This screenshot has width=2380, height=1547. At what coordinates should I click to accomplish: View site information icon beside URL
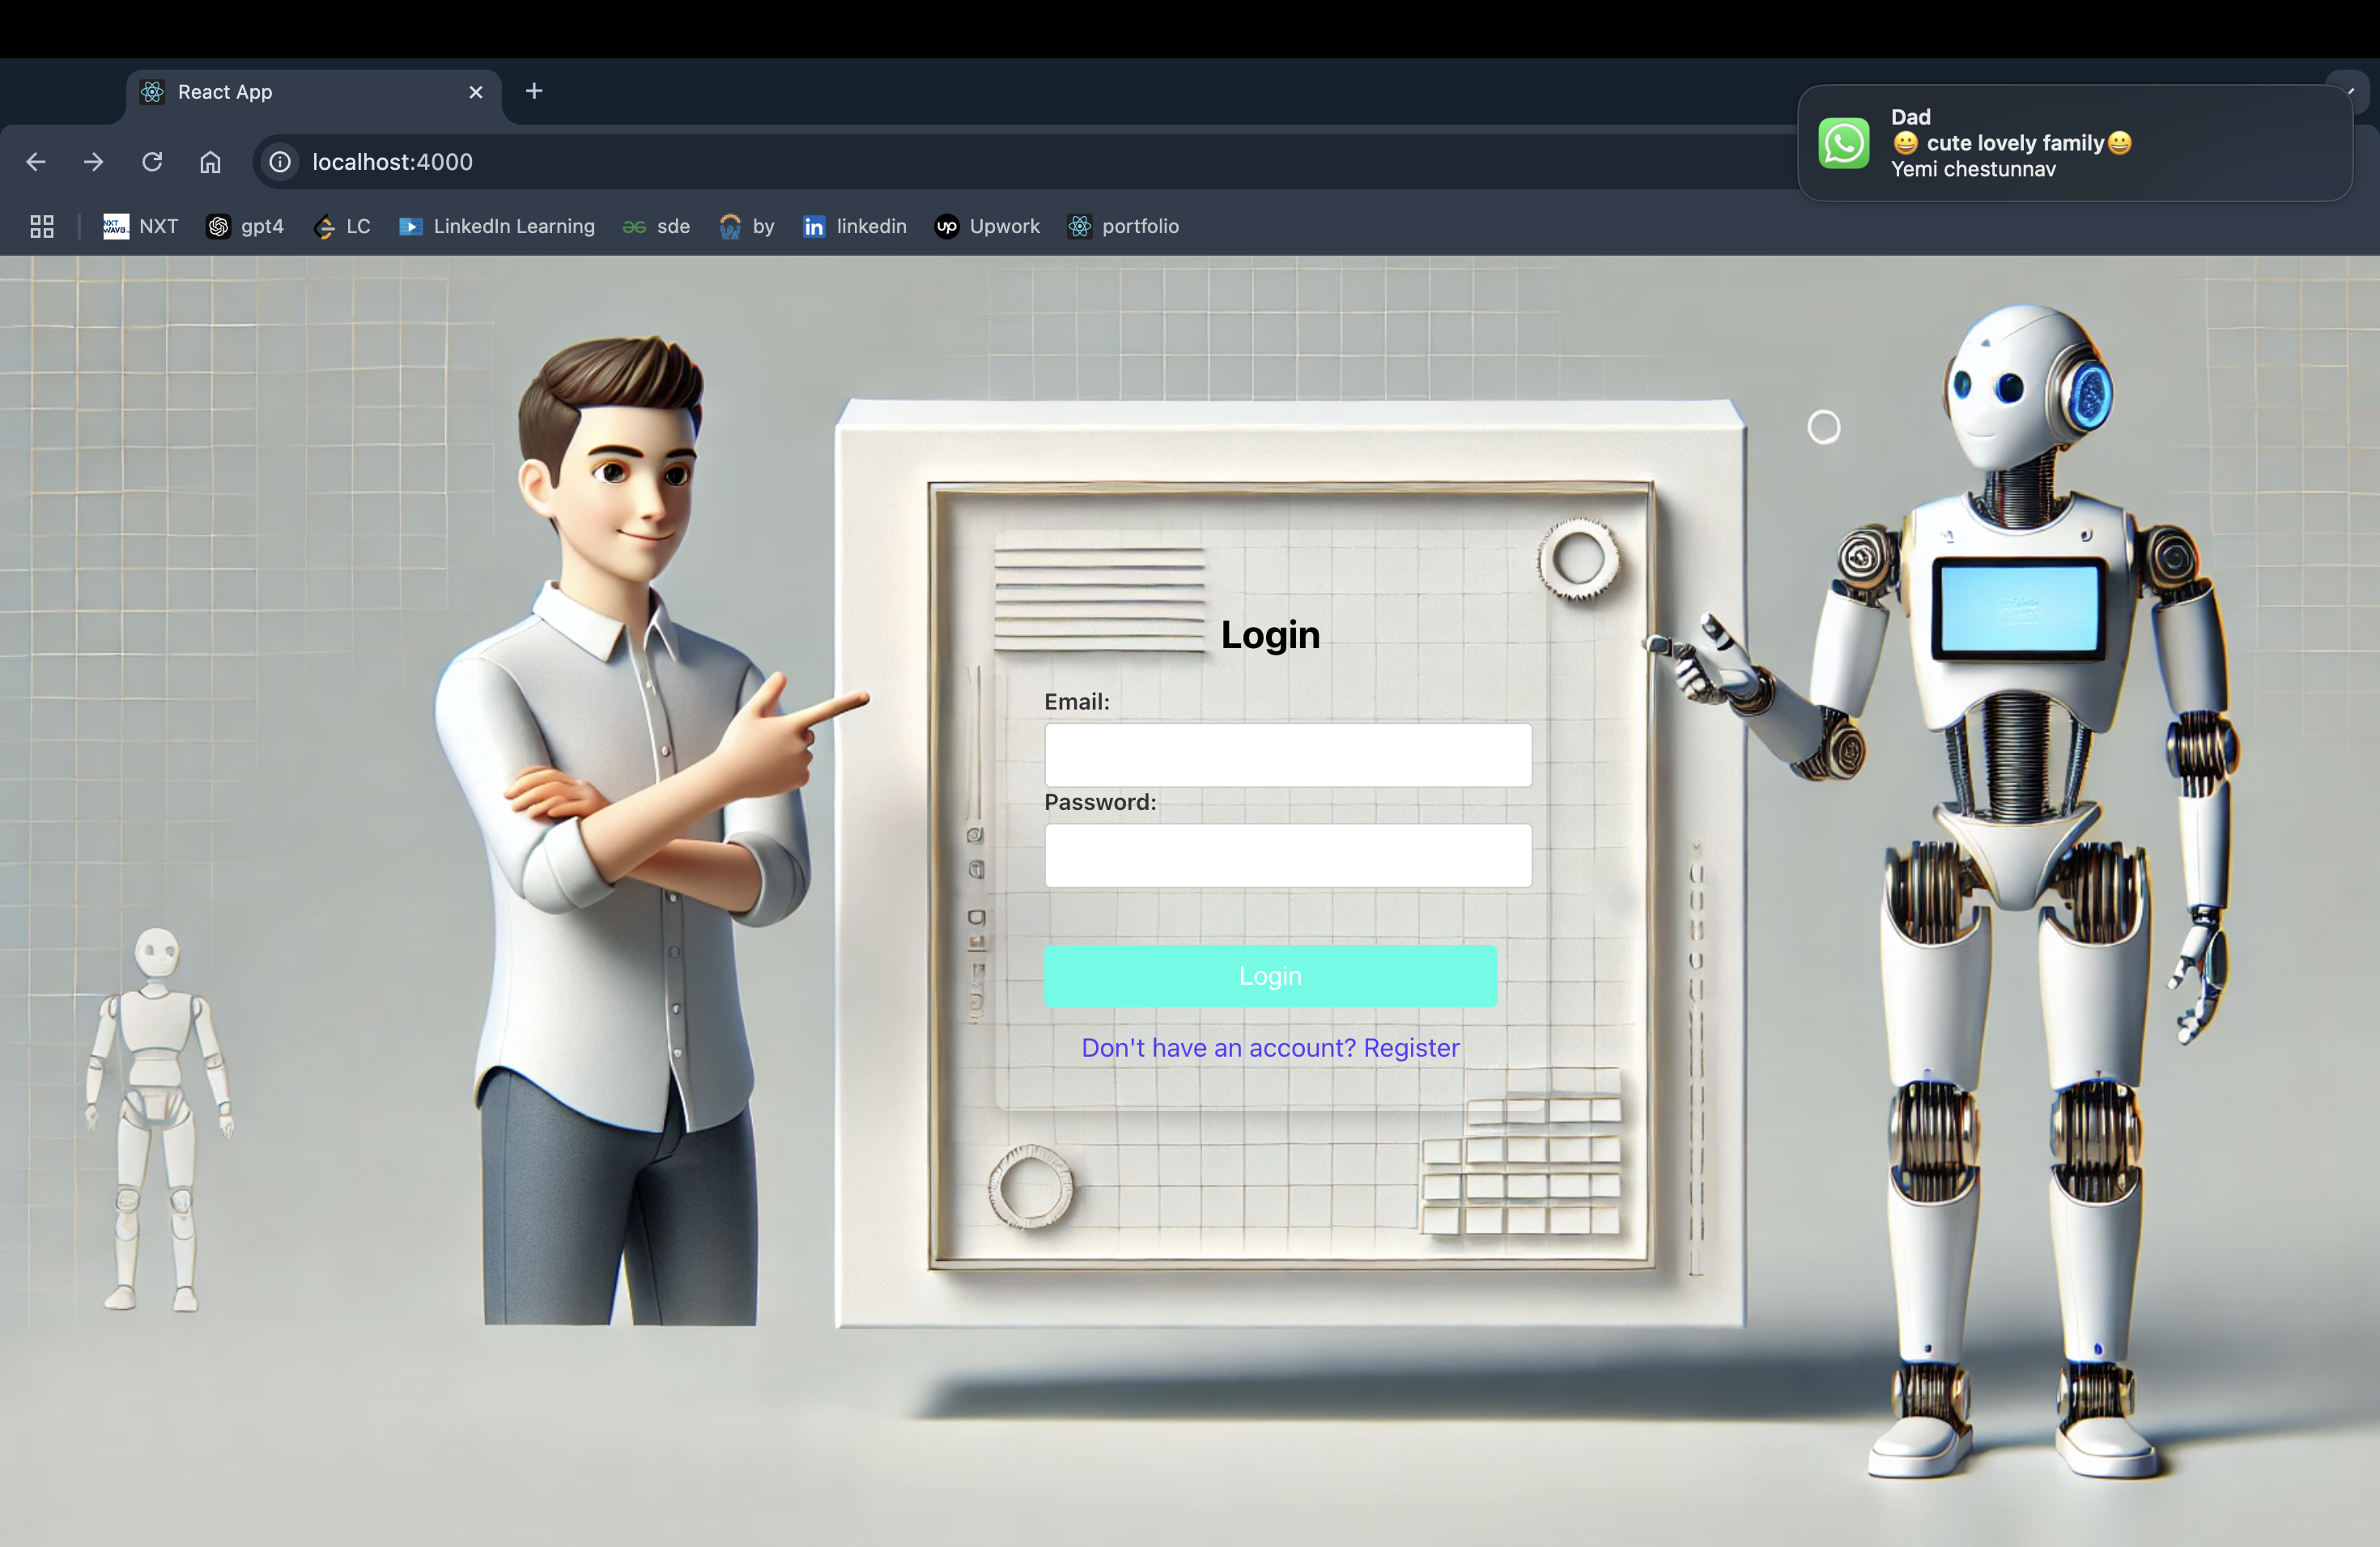click(281, 162)
